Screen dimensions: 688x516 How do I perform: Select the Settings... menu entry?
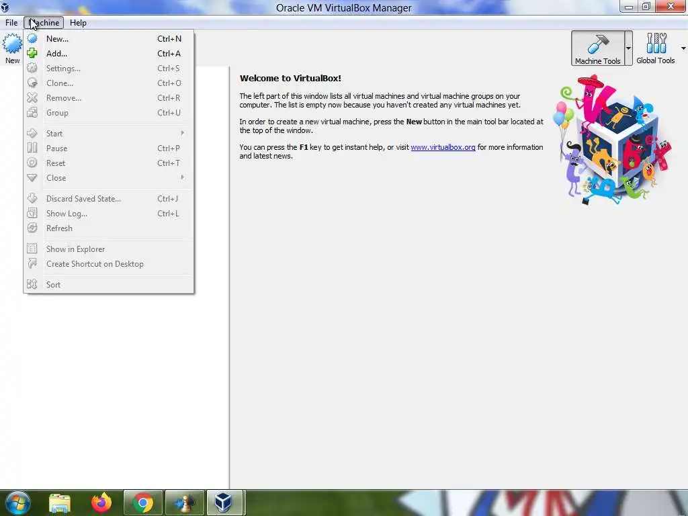pos(108,69)
